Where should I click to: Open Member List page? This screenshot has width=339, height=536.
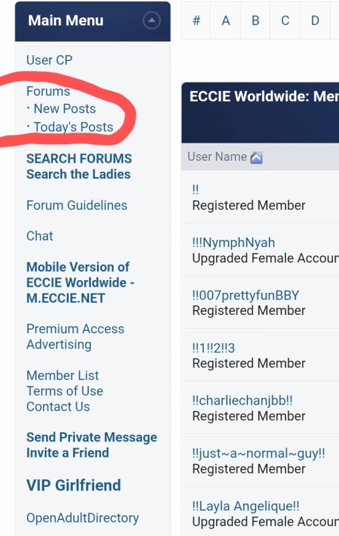tap(63, 376)
